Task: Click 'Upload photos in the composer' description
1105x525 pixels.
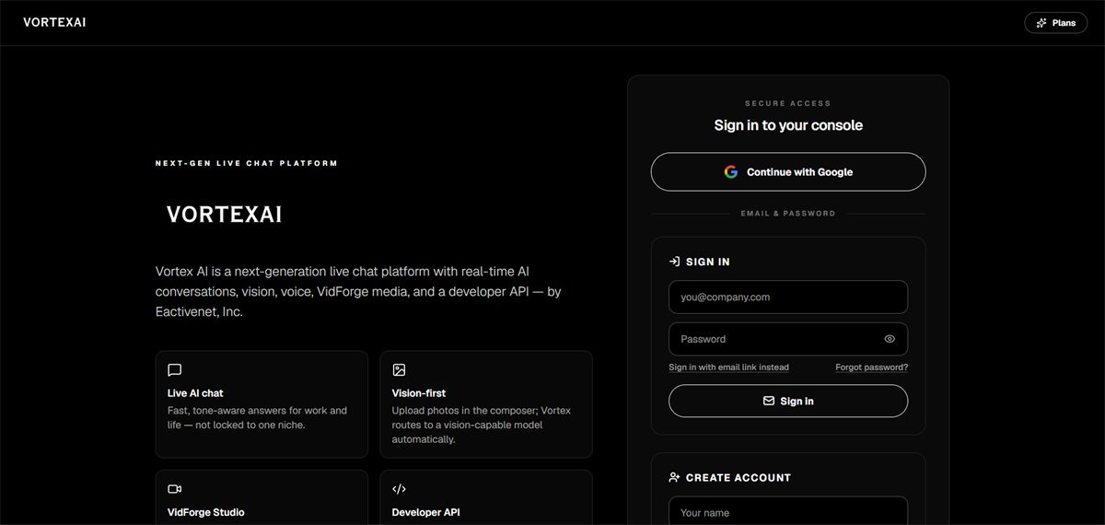Action: tap(482, 425)
